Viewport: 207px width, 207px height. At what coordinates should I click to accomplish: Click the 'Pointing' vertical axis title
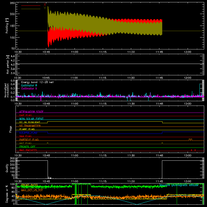point(7,26)
